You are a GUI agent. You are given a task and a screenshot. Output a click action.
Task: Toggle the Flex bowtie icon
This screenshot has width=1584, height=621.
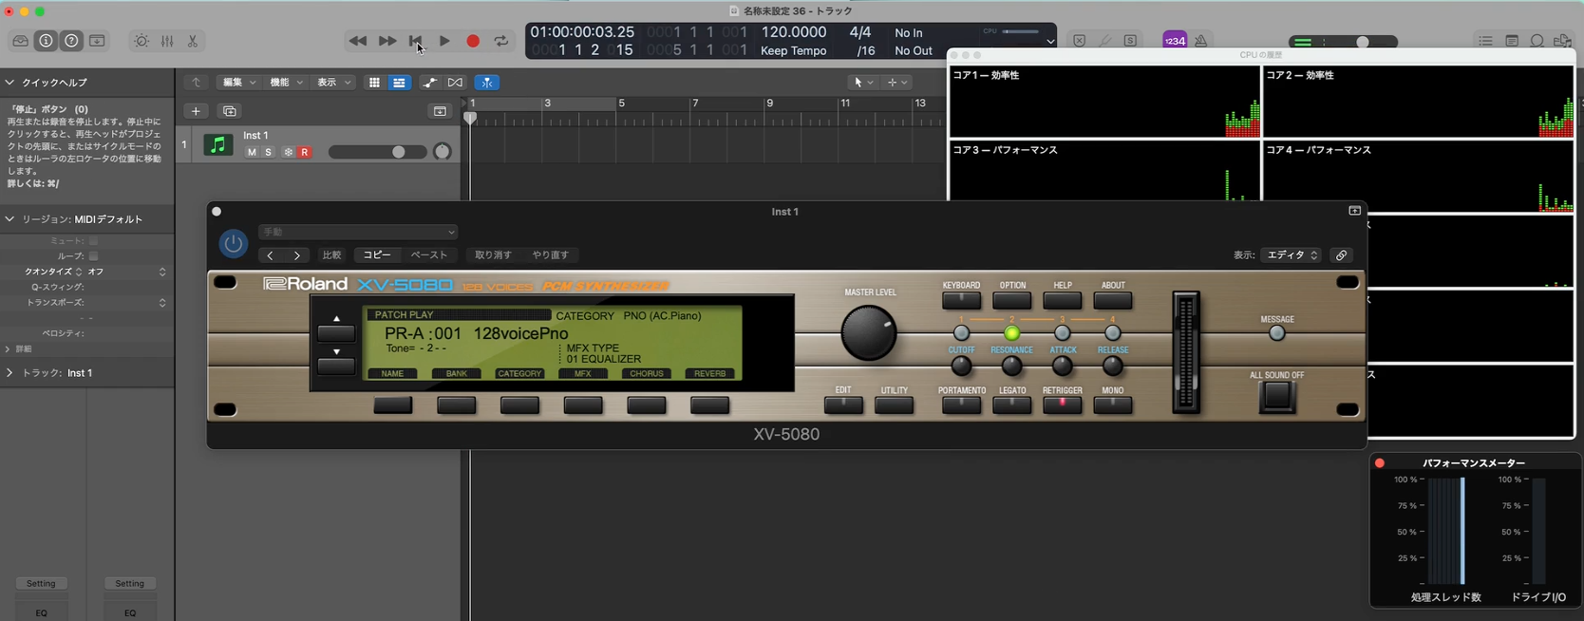[456, 83]
